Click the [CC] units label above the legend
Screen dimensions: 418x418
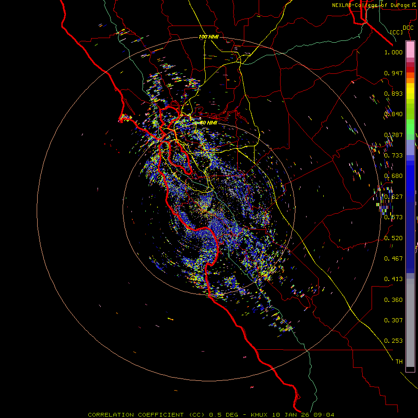397,32
